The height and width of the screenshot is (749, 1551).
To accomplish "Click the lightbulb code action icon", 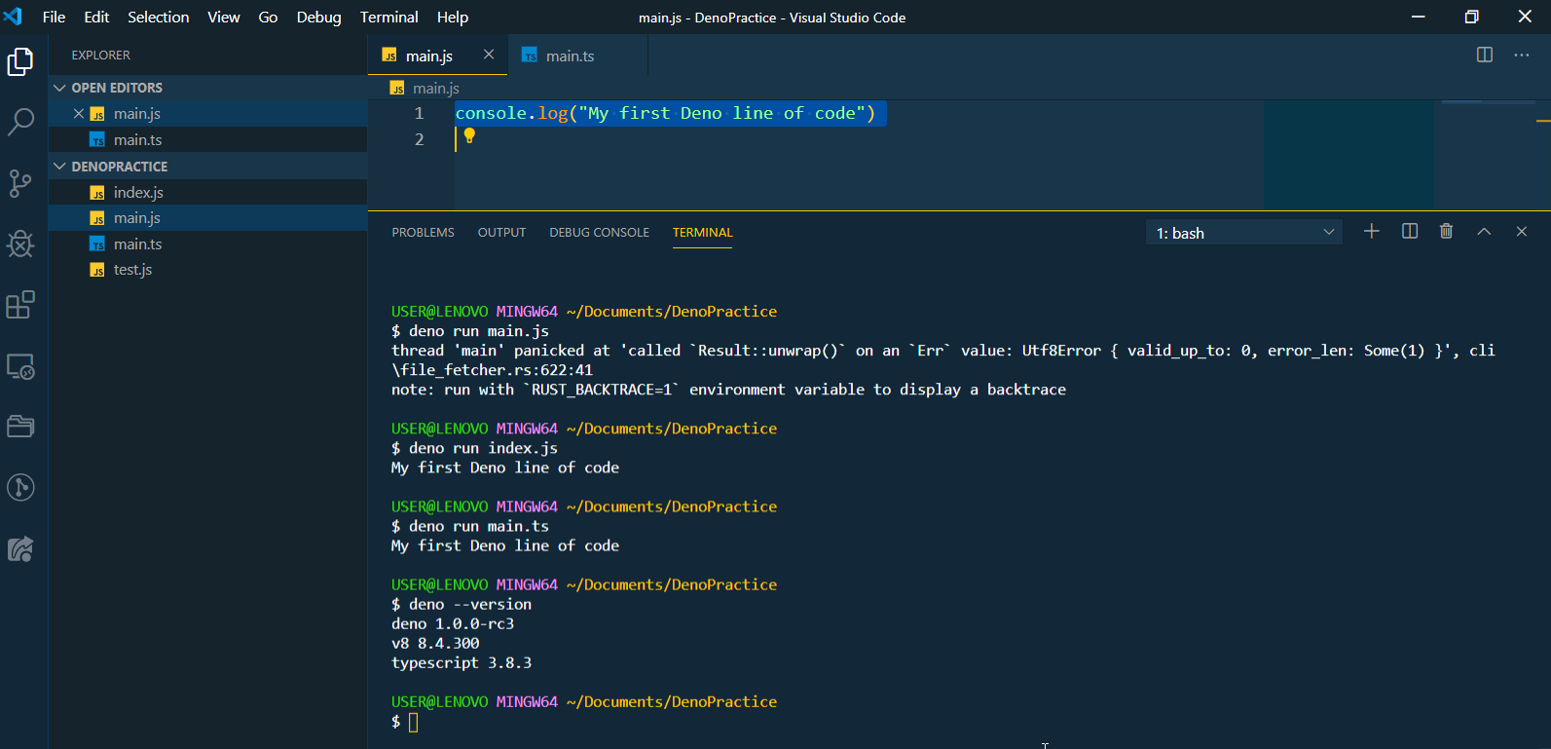I will (x=469, y=136).
